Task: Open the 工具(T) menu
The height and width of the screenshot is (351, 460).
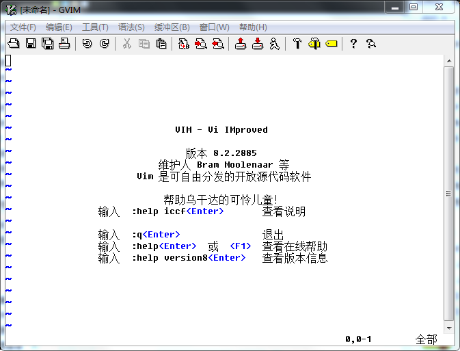Action: pos(95,27)
